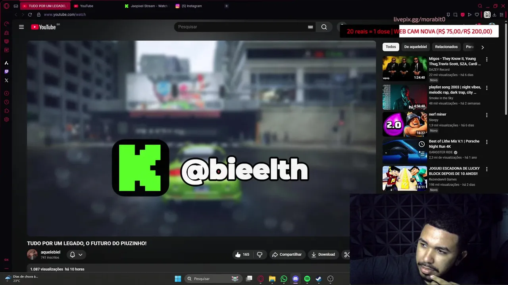The width and height of the screenshot is (508, 285).
Task: Open Best of Lithe Mix thumbnail
Action: [x=405, y=151]
